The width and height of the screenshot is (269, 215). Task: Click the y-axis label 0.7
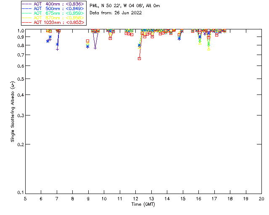[21, 55]
